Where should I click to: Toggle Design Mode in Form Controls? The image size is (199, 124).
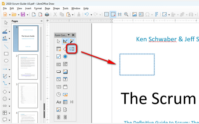(65, 41)
